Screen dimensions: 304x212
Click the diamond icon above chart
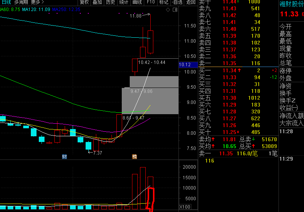[x=168, y=10]
